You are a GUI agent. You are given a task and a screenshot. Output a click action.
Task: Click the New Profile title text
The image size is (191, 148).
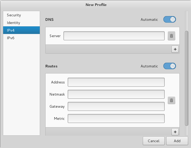pos(96,5)
